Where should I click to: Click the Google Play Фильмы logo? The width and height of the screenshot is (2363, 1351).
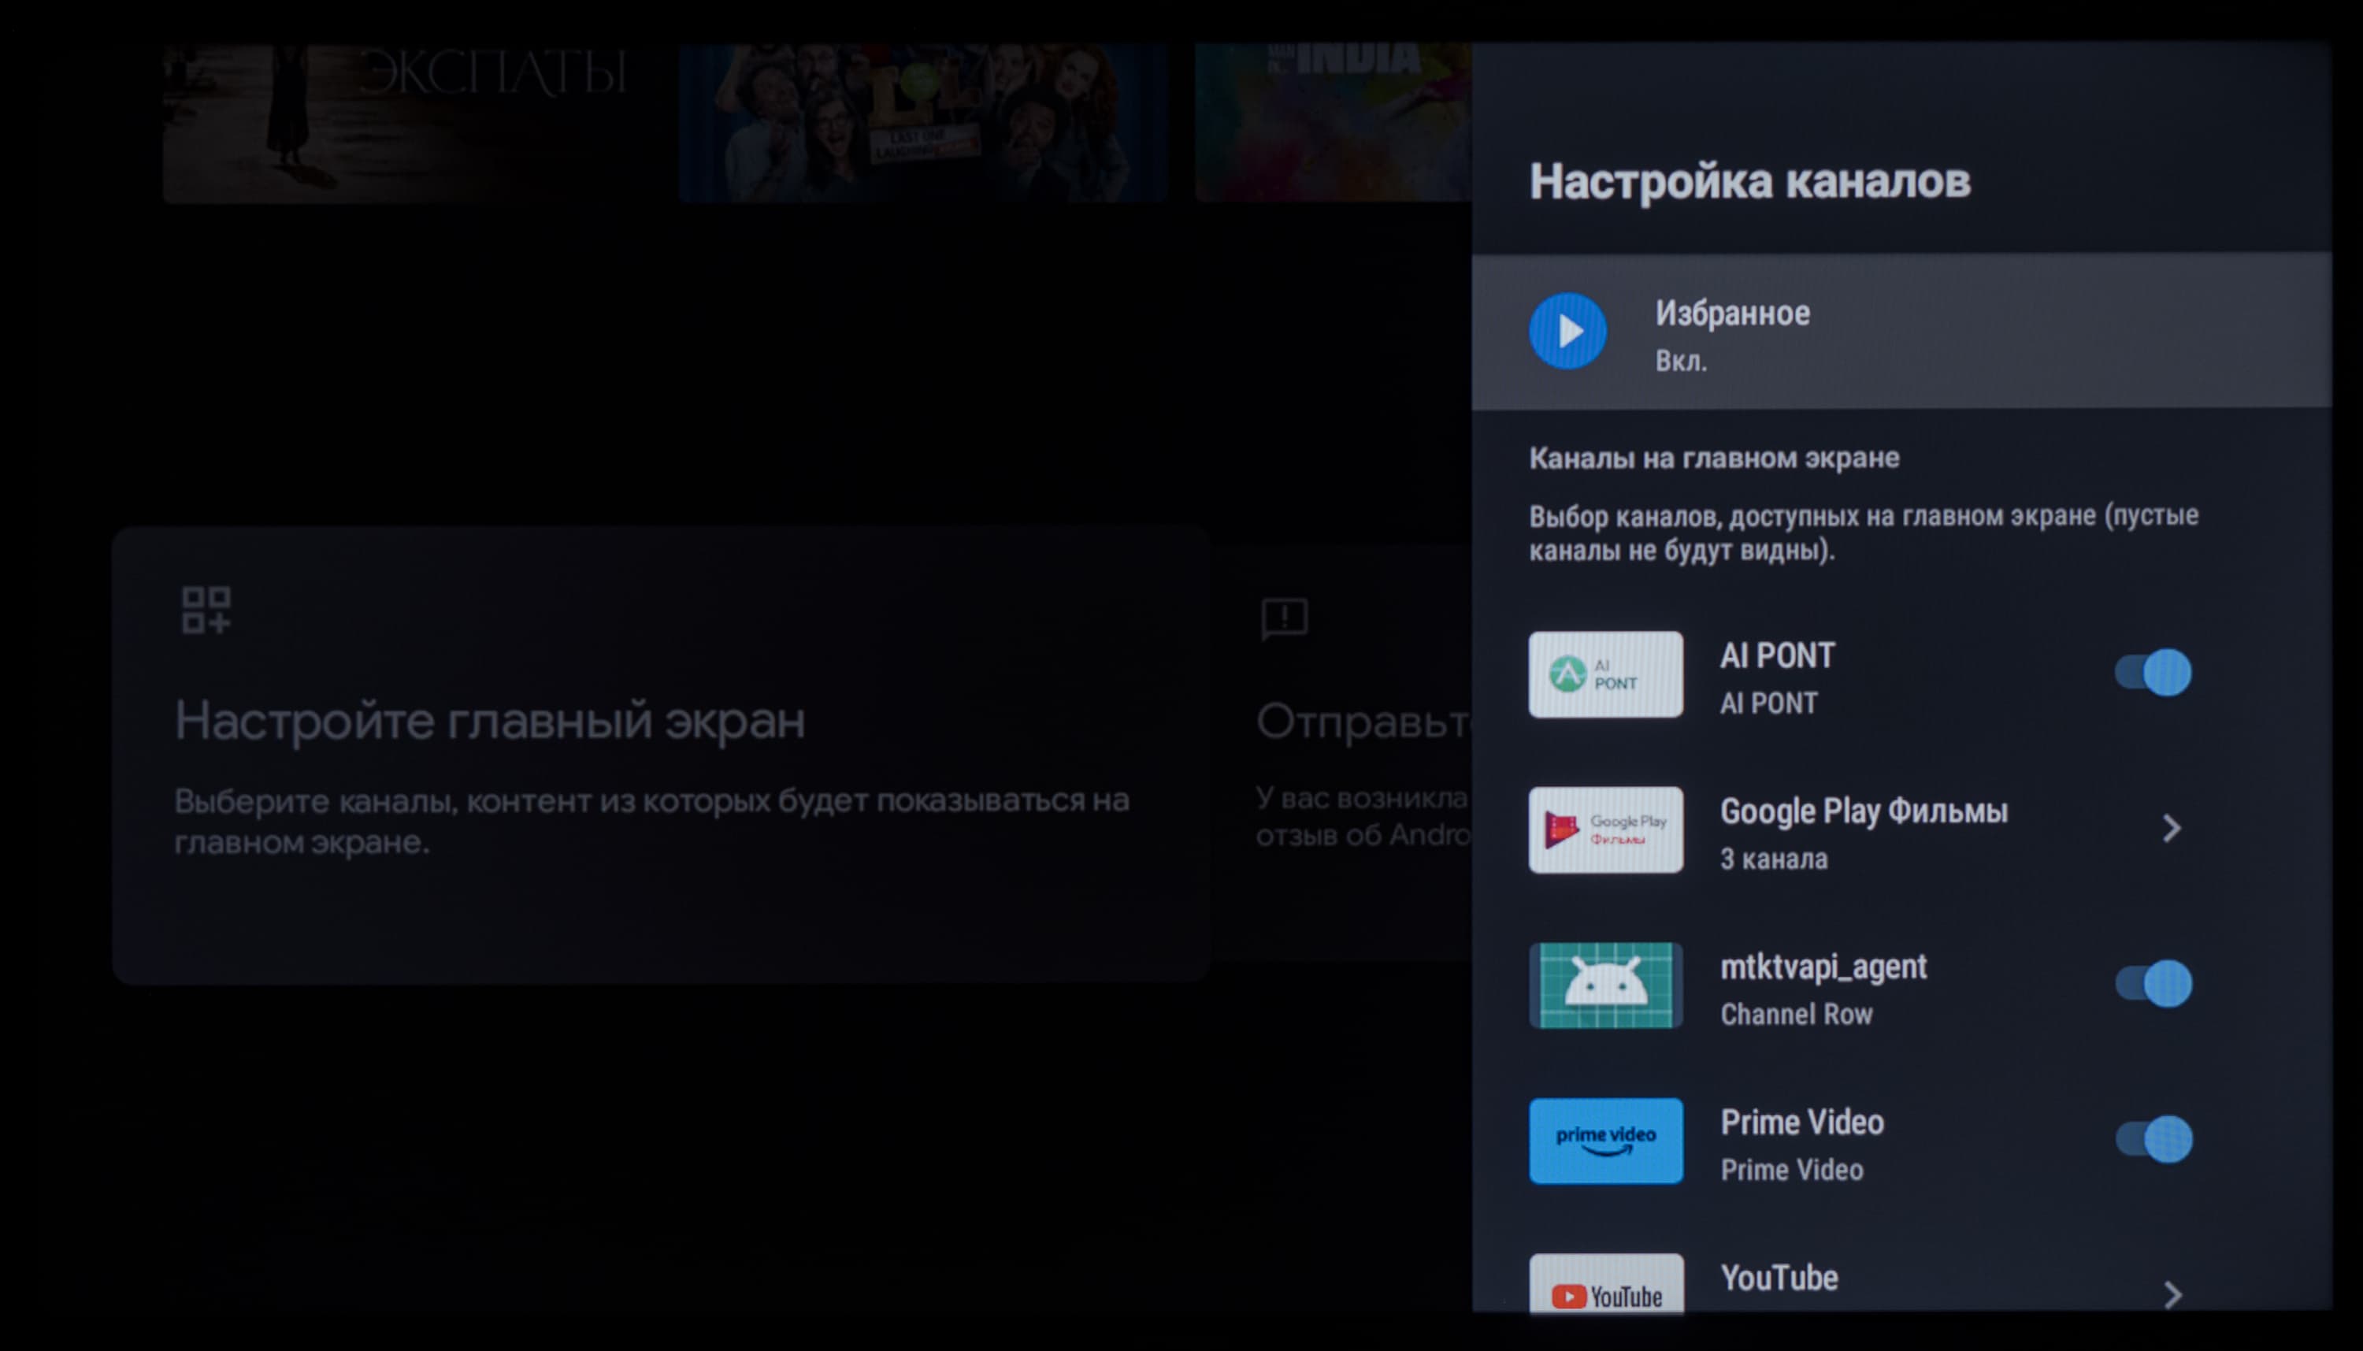[1605, 830]
